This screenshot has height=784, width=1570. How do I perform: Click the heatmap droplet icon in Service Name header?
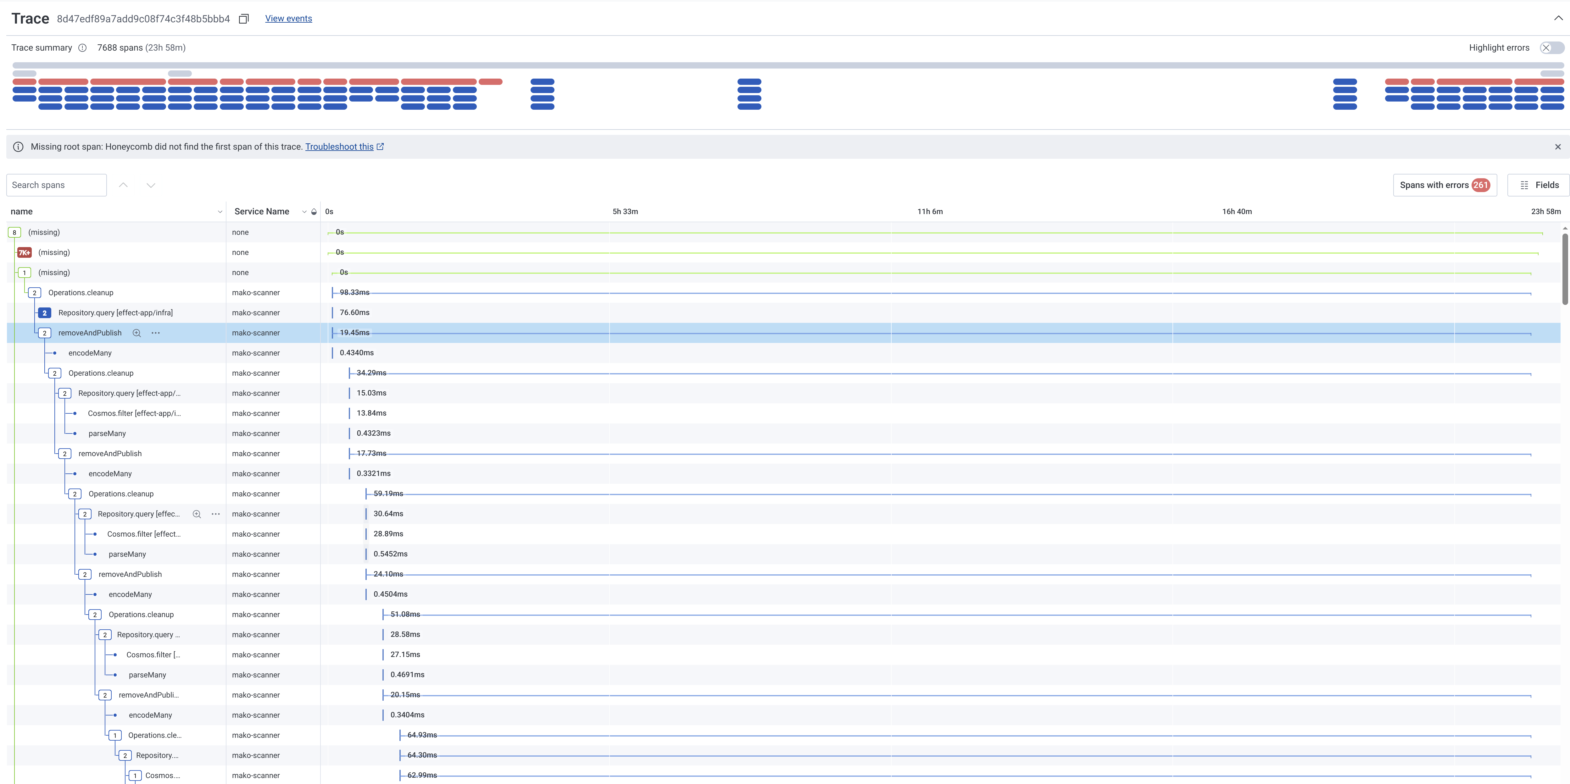pyautogui.click(x=314, y=211)
